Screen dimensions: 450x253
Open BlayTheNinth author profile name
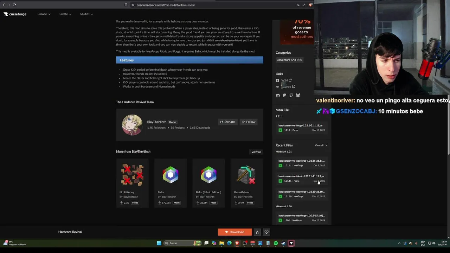pos(157,122)
